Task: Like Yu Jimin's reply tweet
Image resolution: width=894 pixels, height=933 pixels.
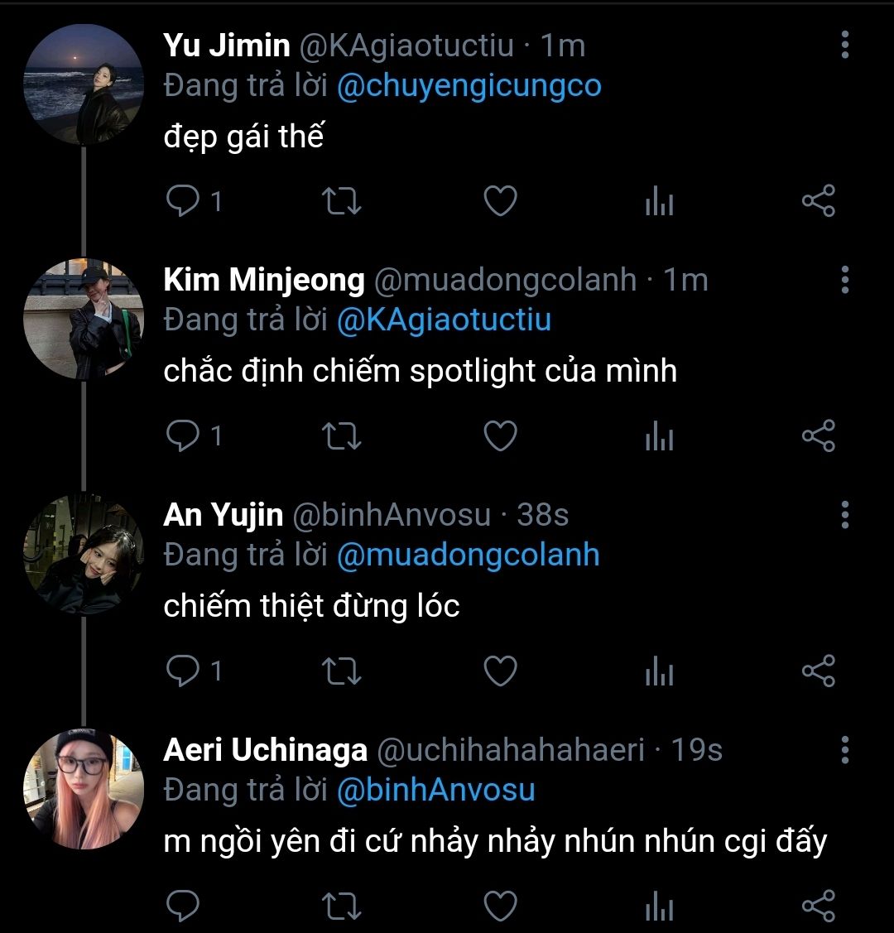Action: 500,201
